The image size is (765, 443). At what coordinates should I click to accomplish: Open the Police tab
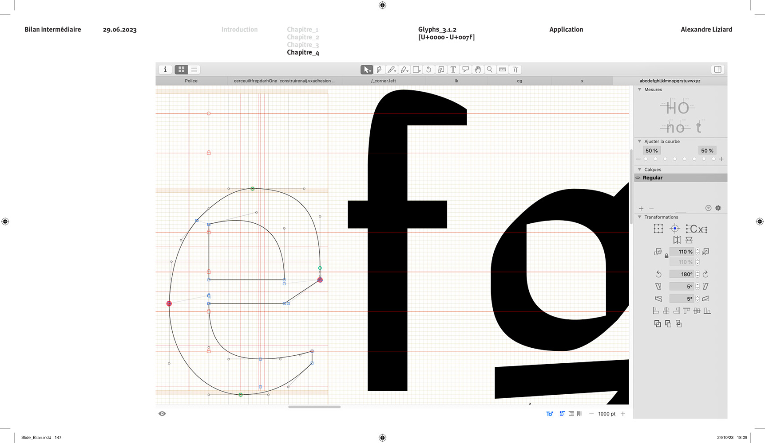click(191, 81)
